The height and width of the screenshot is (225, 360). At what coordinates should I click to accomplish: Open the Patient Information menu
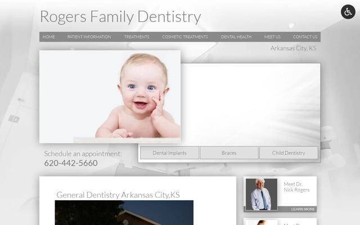click(89, 37)
